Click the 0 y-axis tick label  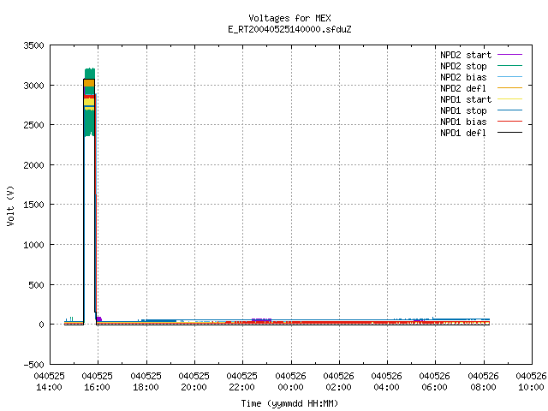click(x=42, y=325)
